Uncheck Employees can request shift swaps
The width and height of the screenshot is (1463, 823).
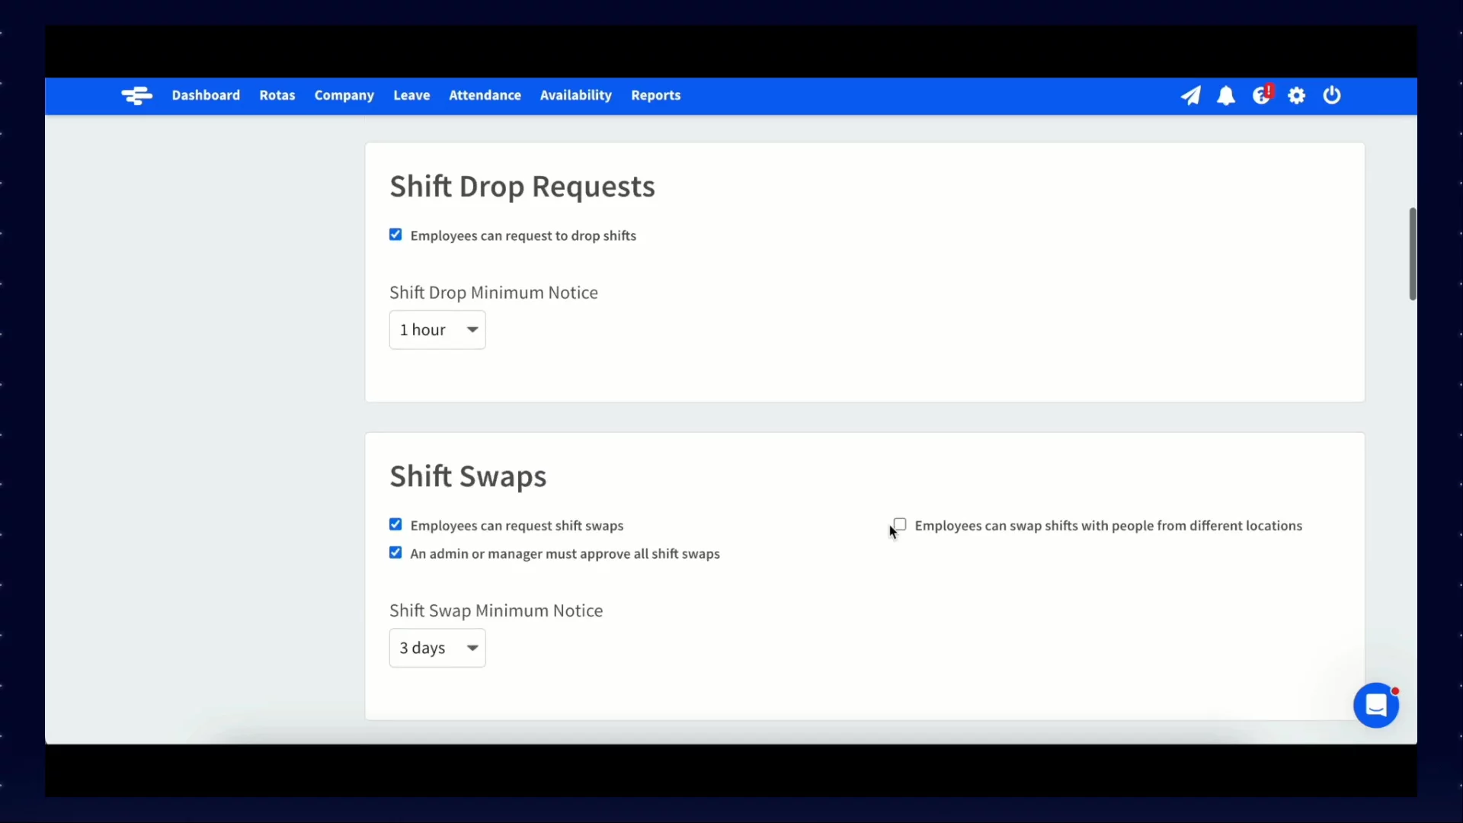point(395,524)
